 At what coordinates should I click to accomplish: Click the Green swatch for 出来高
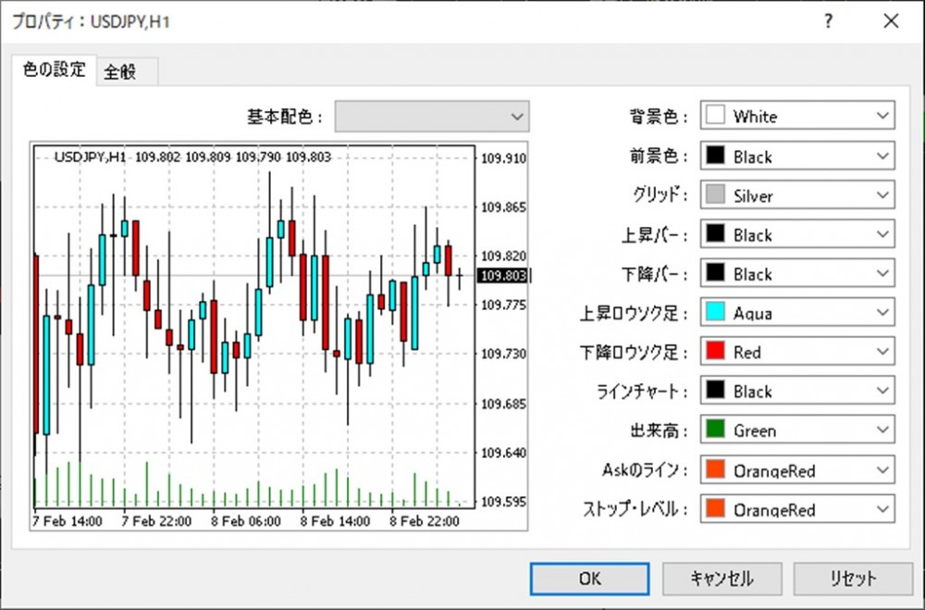(714, 430)
